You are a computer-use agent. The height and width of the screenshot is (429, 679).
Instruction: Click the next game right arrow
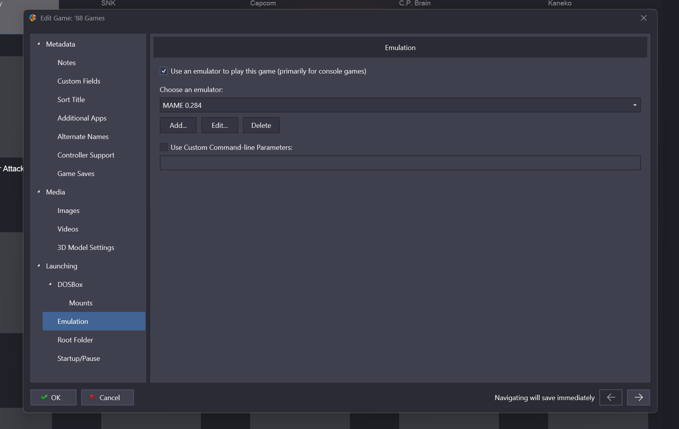(638, 397)
